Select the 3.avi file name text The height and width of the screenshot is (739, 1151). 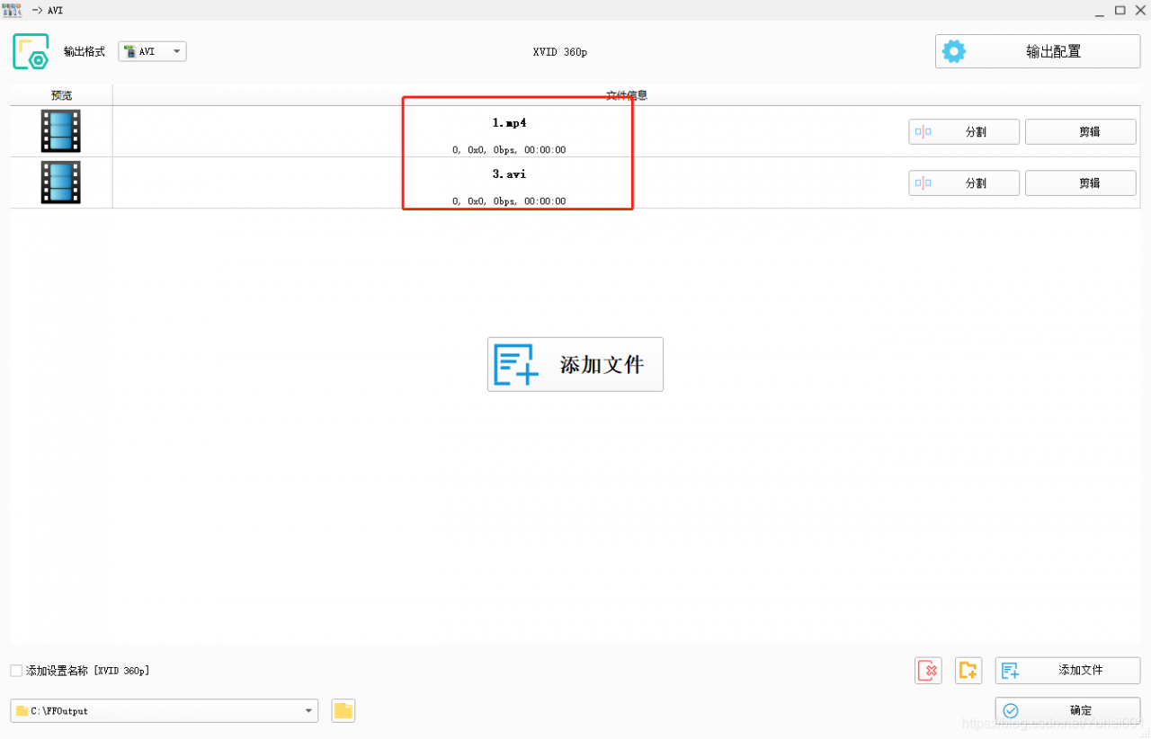tap(509, 174)
